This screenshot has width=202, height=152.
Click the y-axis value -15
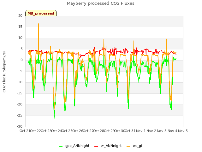coord(20,93)
